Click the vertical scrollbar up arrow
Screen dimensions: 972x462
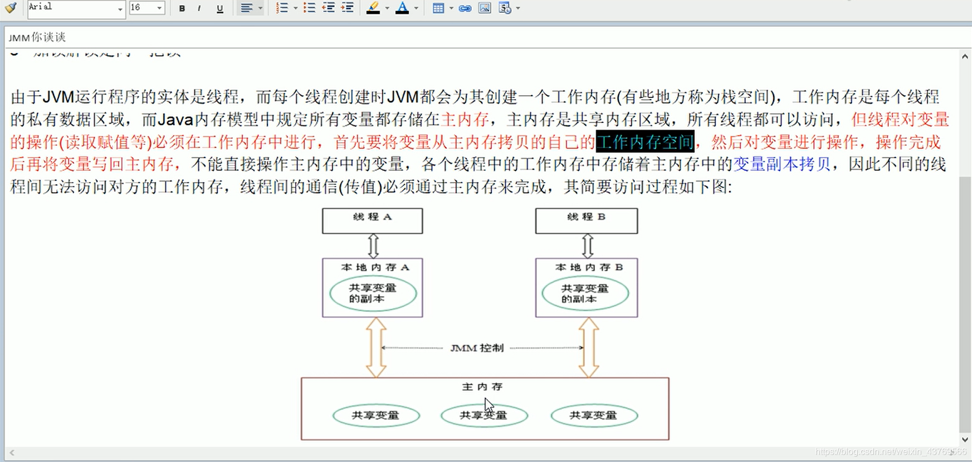pos(965,56)
